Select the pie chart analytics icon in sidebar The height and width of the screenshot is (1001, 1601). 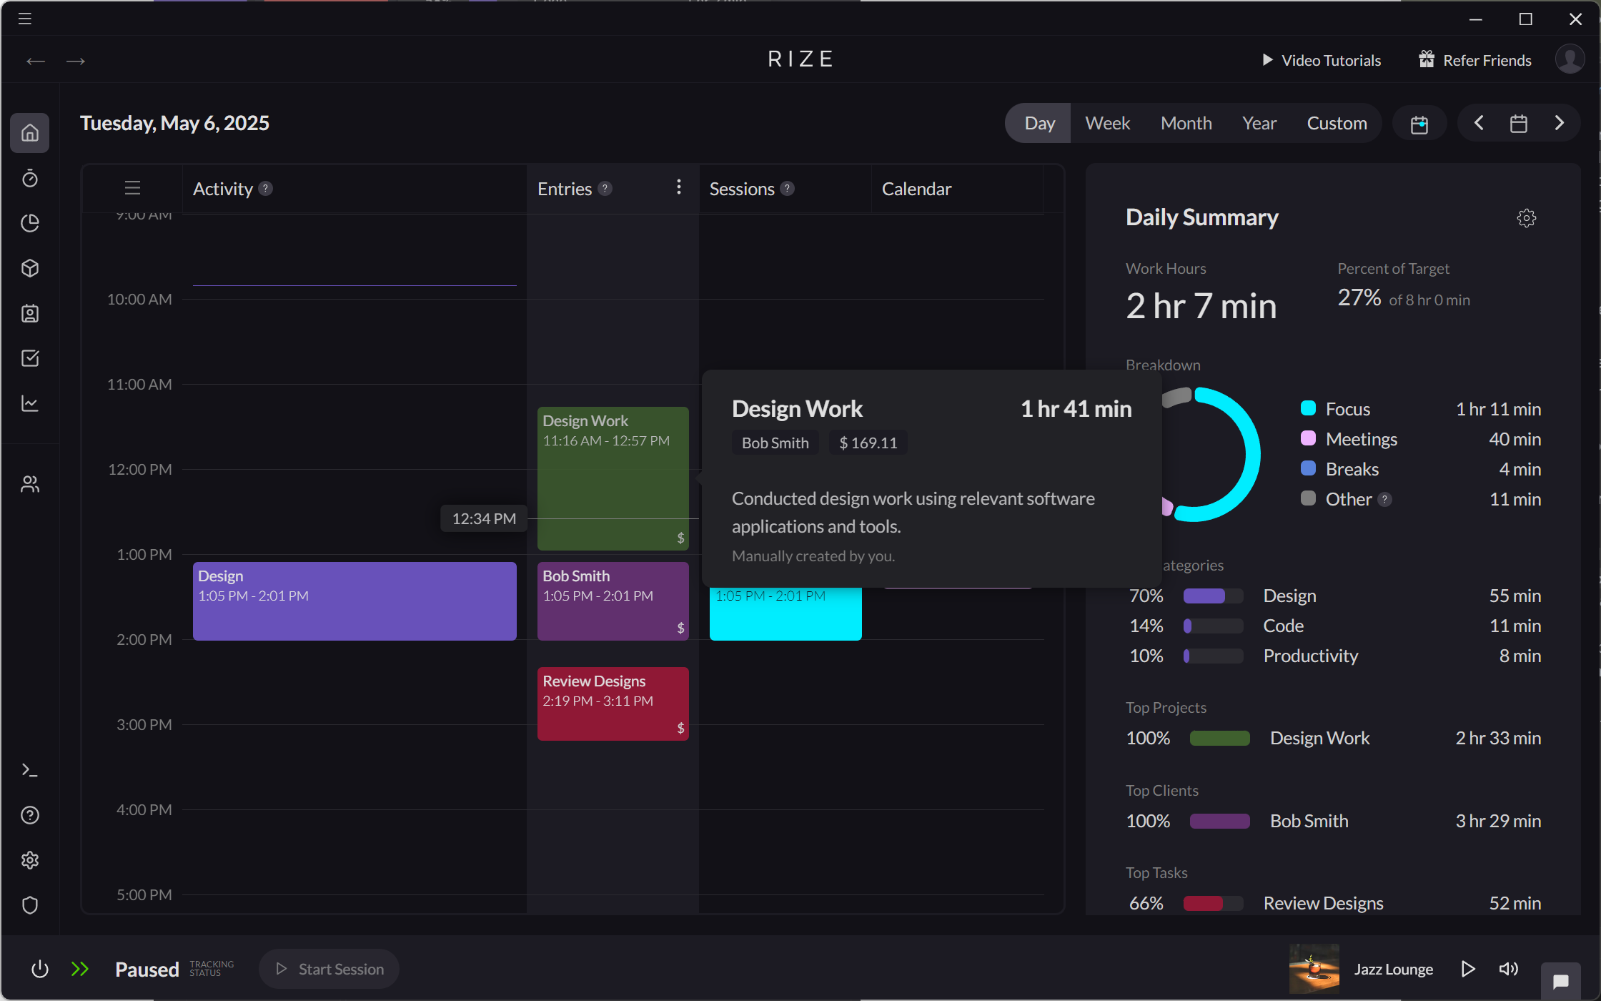(29, 223)
